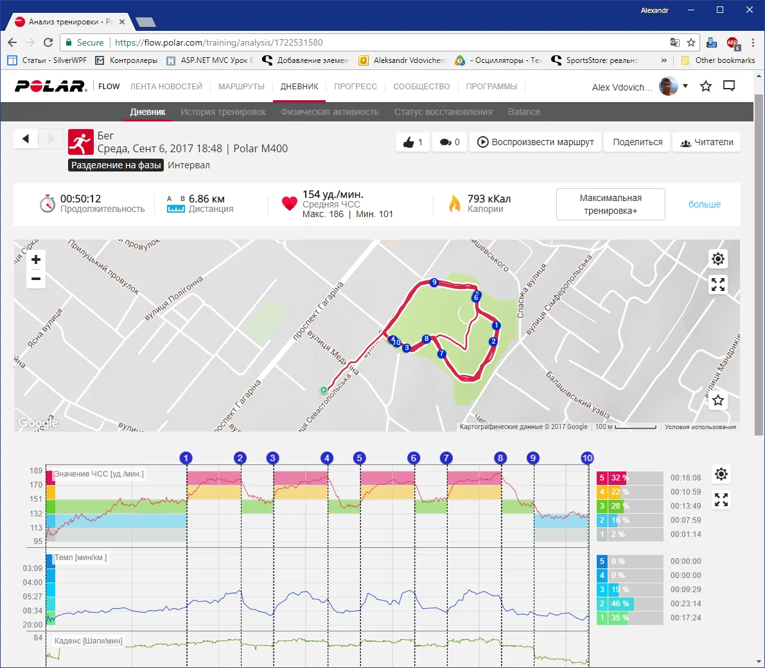
Task: Zoom out on the route map
Action: click(x=36, y=279)
